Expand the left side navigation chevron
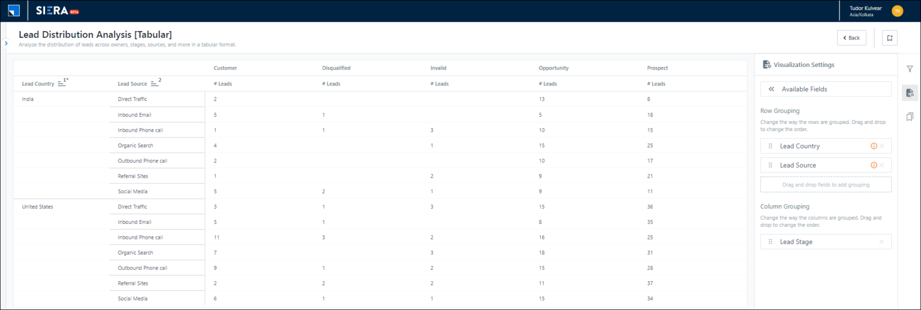The width and height of the screenshot is (921, 310). click(5, 44)
